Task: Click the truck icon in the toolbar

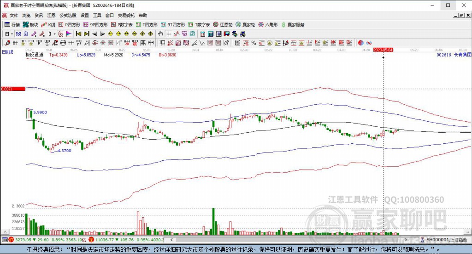Action: pyautogui.click(x=242, y=34)
